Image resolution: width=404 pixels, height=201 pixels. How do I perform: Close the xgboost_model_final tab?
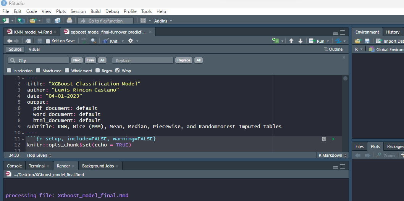click(150, 32)
